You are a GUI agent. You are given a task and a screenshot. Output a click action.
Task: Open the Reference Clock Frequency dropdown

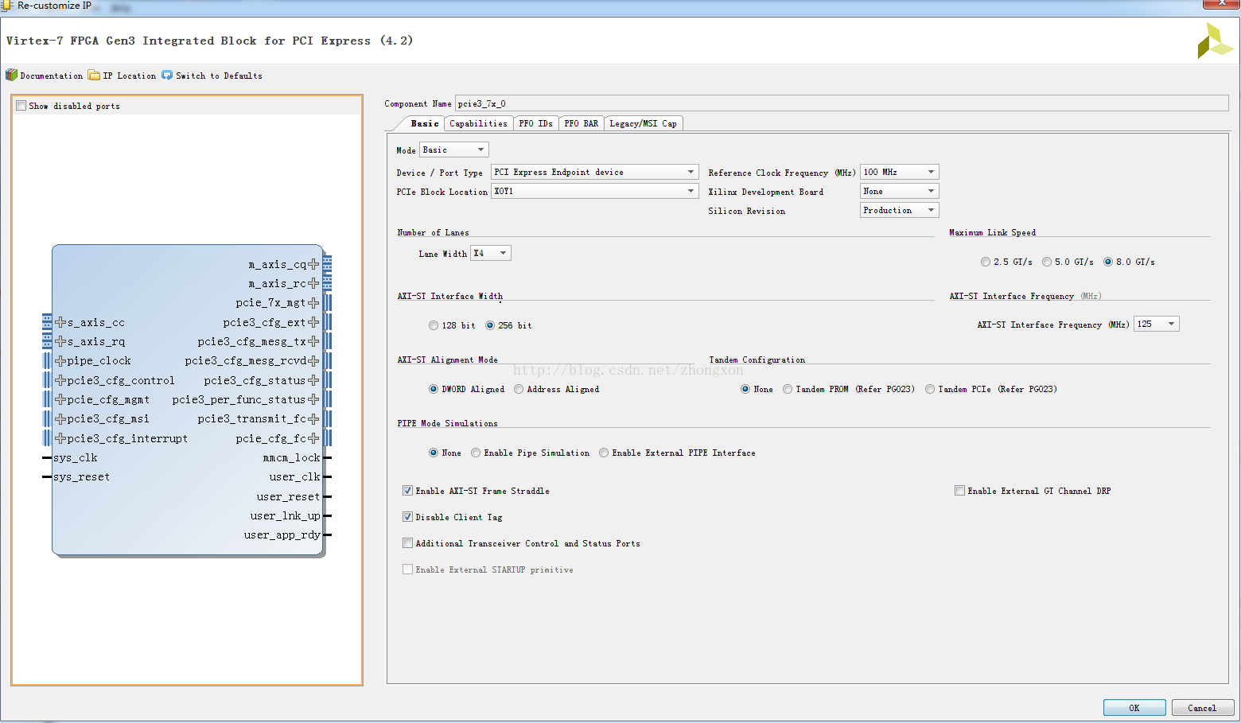(900, 172)
